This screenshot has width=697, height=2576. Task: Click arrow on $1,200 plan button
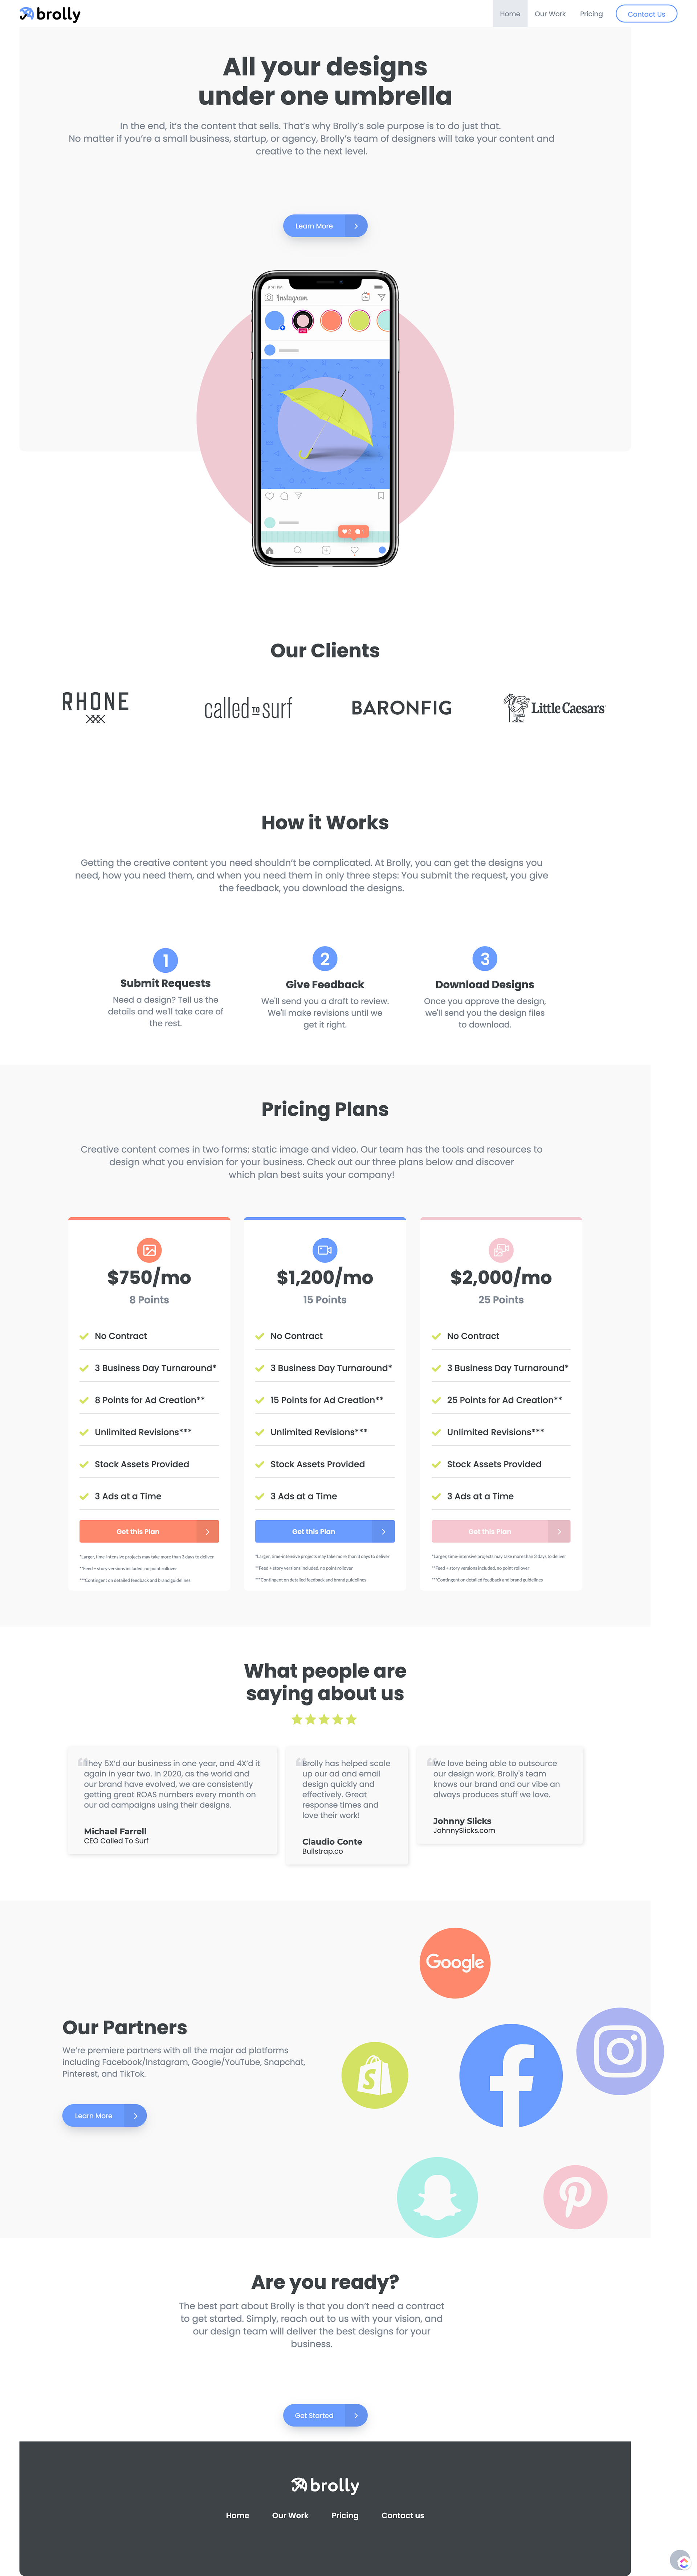[383, 1531]
